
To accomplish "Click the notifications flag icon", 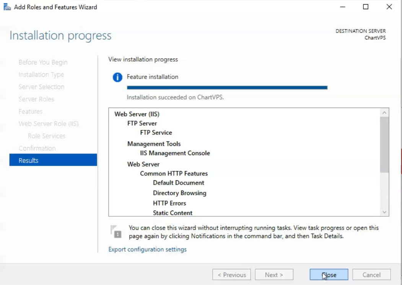I will tap(116, 232).
